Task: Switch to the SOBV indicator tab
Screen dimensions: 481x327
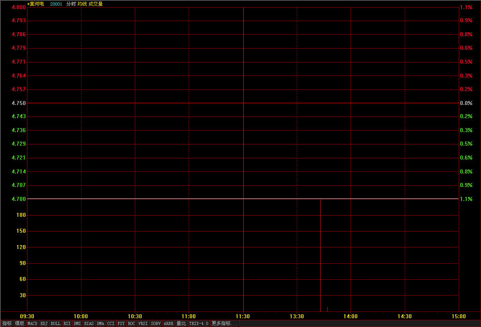Action: [x=156, y=323]
